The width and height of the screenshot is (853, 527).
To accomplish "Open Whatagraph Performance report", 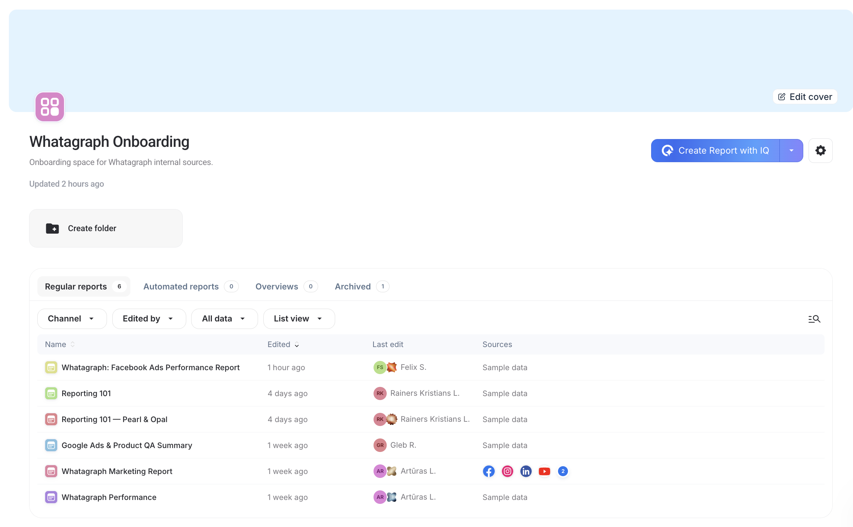I will click(x=109, y=497).
